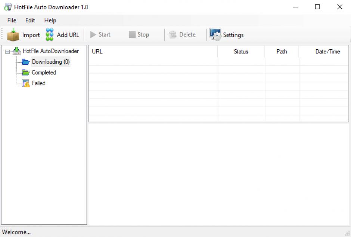
Task: Sort by the Date/Time column header
Action: [x=324, y=52]
